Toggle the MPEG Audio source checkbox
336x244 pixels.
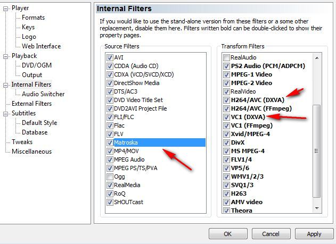point(110,160)
